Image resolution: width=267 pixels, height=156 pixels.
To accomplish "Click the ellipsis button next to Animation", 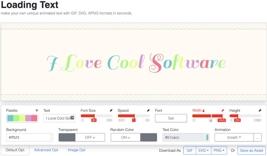I will coord(258,137).
